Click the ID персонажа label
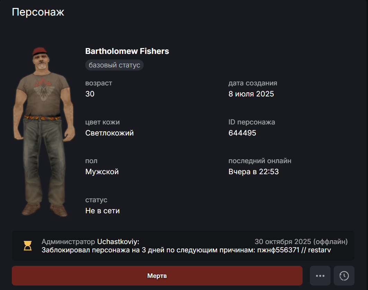The image size is (368, 290). point(252,122)
